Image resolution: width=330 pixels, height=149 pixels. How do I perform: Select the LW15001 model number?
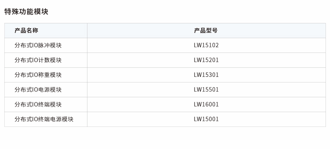point(206,119)
